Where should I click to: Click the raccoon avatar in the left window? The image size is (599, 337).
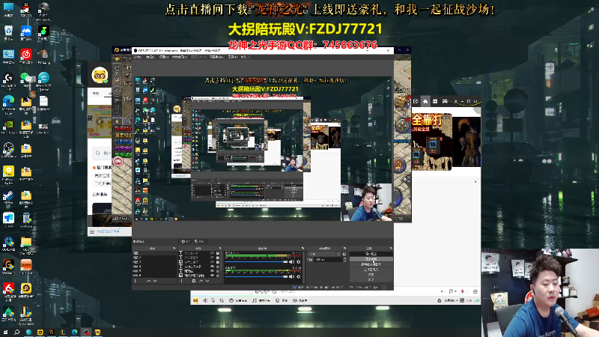[100, 76]
